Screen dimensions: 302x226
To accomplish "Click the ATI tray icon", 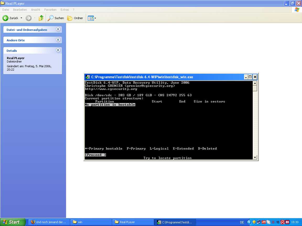I will point(263,222).
